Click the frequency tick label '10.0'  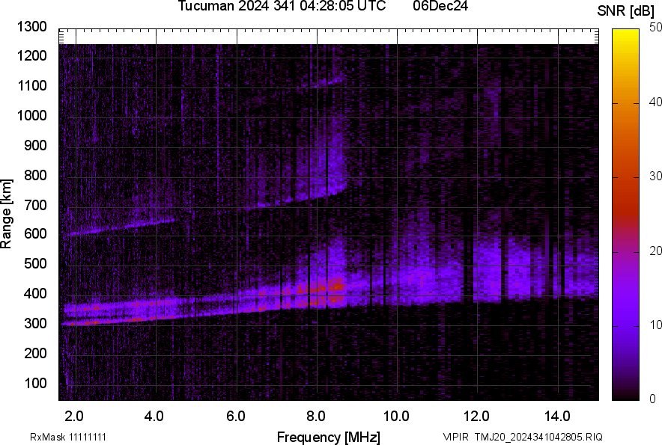point(396,417)
